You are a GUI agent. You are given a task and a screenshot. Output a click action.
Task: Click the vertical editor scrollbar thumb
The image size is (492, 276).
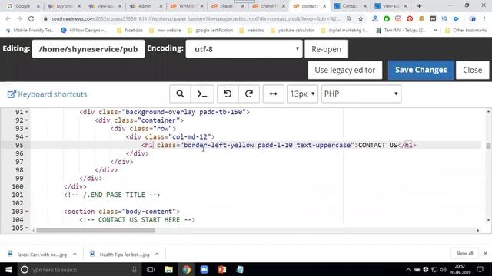(x=488, y=146)
